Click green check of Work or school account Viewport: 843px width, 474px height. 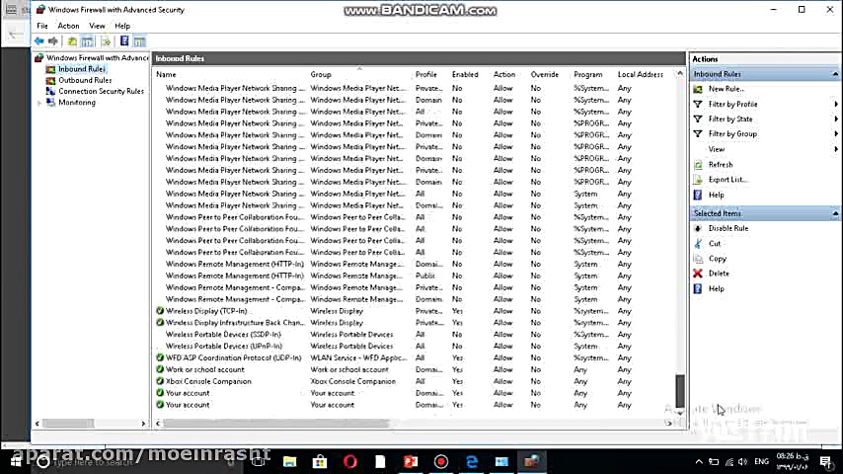click(x=160, y=369)
